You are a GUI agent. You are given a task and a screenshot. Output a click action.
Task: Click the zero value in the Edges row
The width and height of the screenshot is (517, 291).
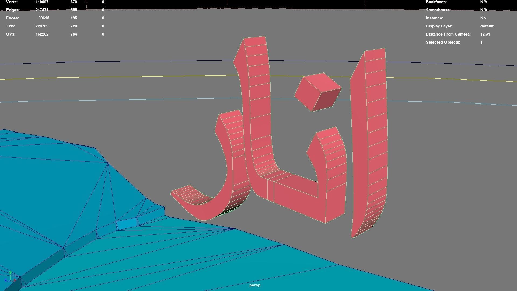103,10
